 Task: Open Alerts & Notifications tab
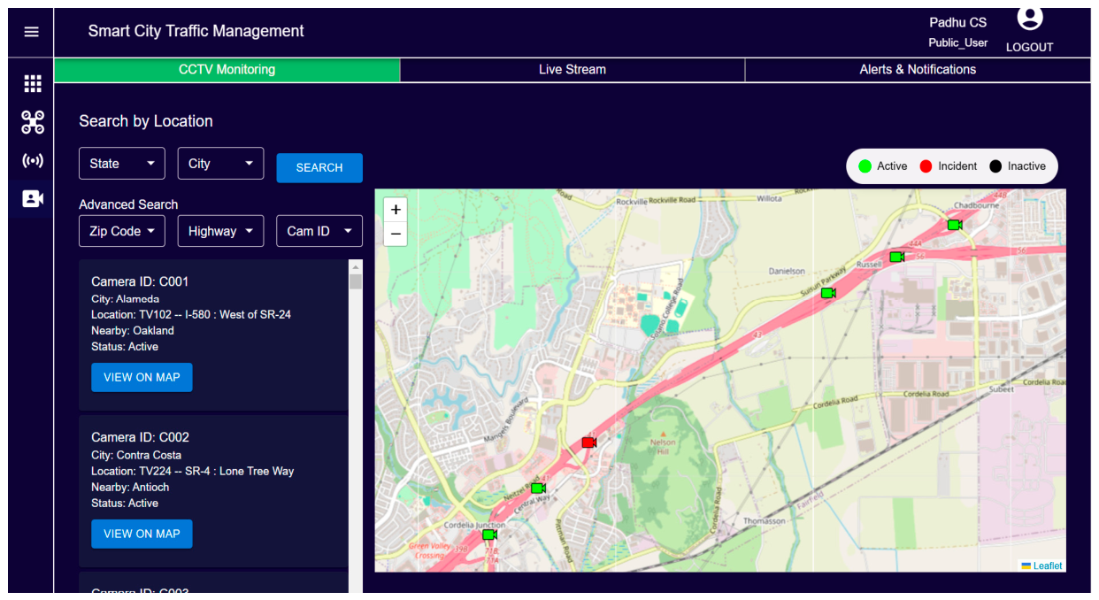click(918, 70)
